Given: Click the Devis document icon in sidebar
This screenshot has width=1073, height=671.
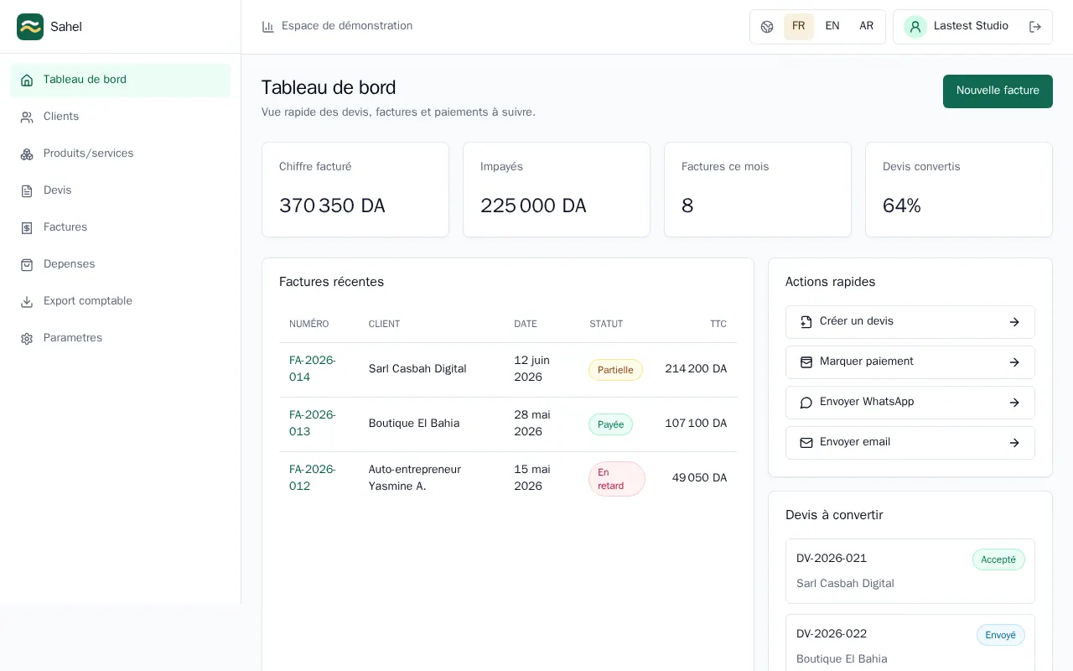Looking at the screenshot, I should (x=27, y=191).
